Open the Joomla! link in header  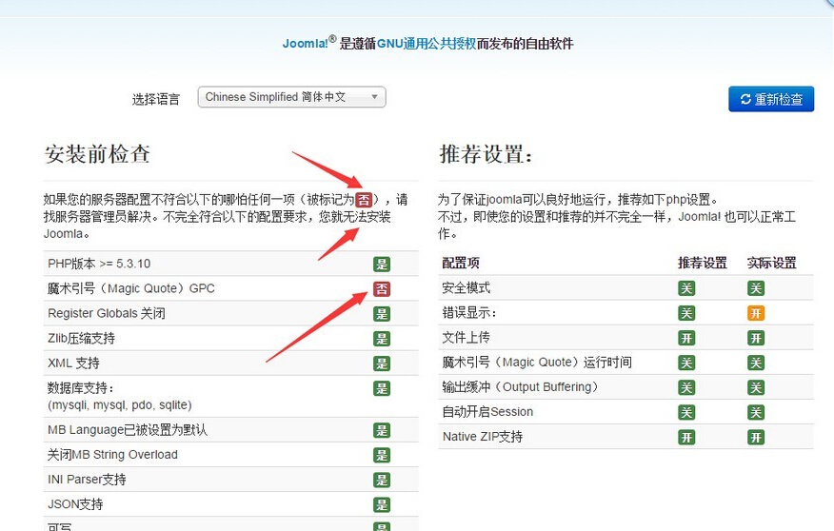(306, 44)
